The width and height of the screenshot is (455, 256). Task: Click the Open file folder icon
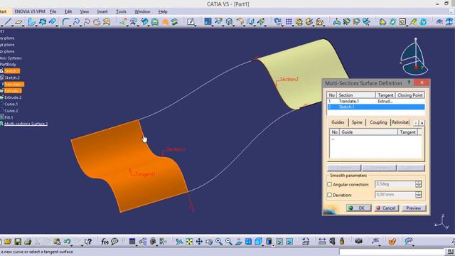point(8,242)
